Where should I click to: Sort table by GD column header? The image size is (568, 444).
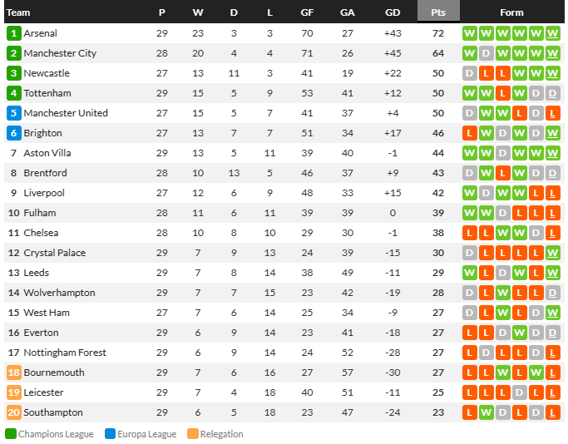tap(393, 12)
